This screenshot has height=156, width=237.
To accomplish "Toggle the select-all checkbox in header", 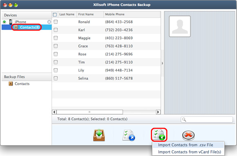I will [x=55, y=15].
